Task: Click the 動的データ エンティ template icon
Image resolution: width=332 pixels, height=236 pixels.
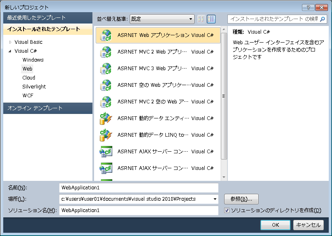Action: 106,118
